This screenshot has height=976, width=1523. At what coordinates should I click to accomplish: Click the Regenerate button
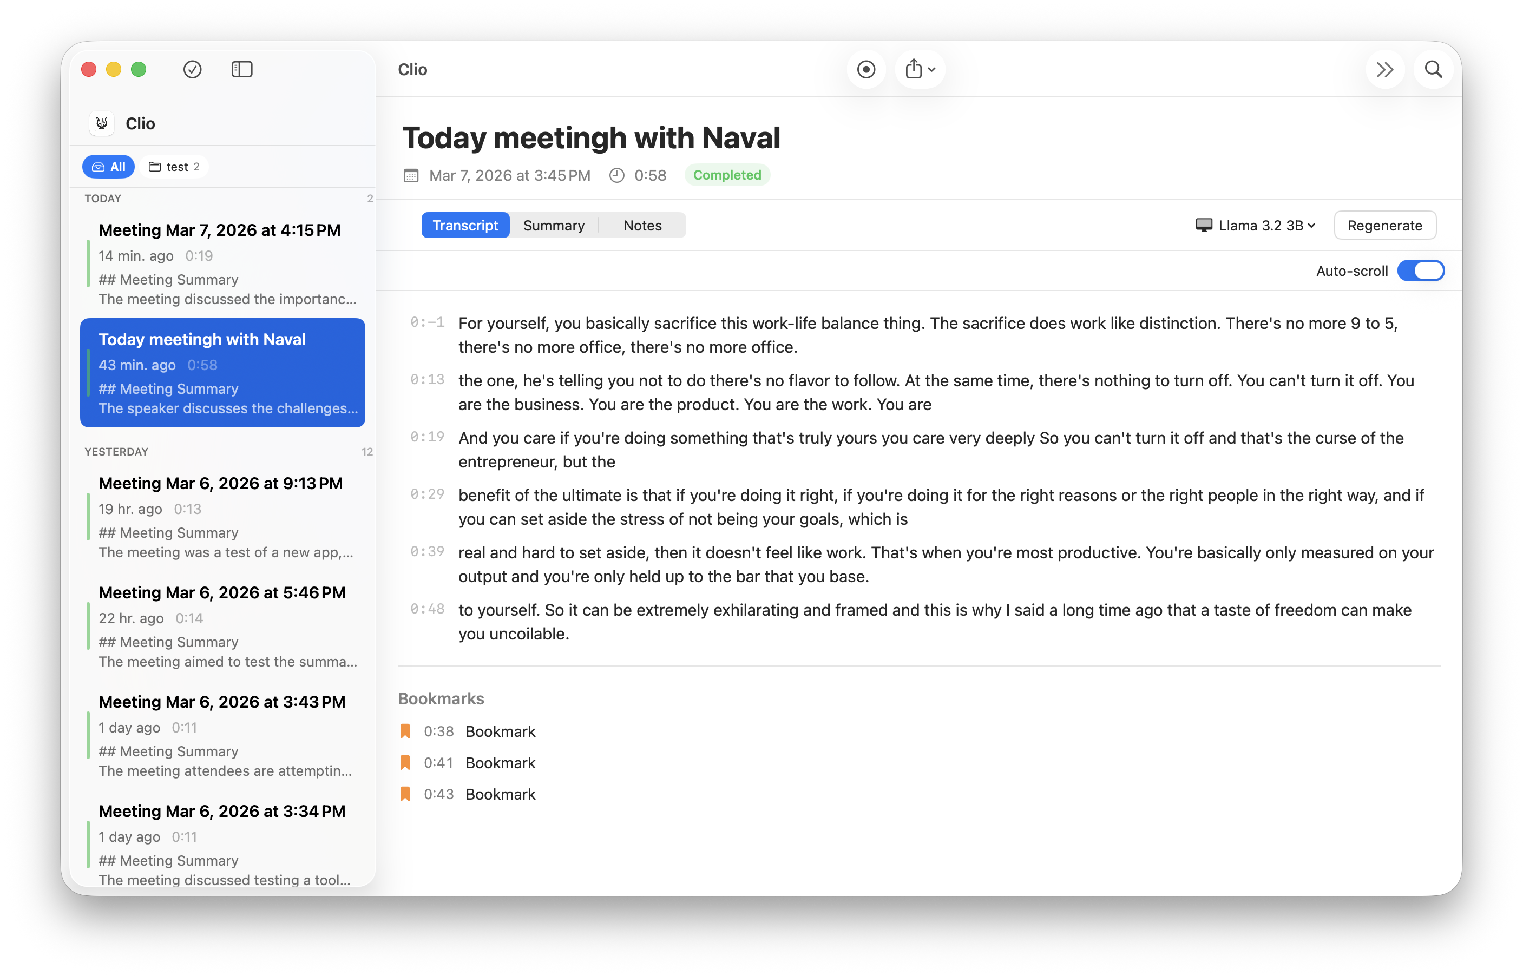tap(1385, 225)
